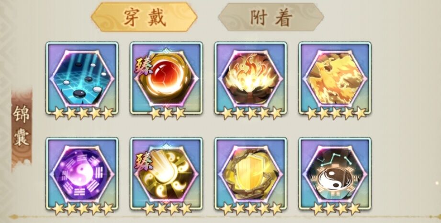This screenshot has height=223, width=441.
Task: Open the constellation yin-yang skill card
Action: [335, 174]
